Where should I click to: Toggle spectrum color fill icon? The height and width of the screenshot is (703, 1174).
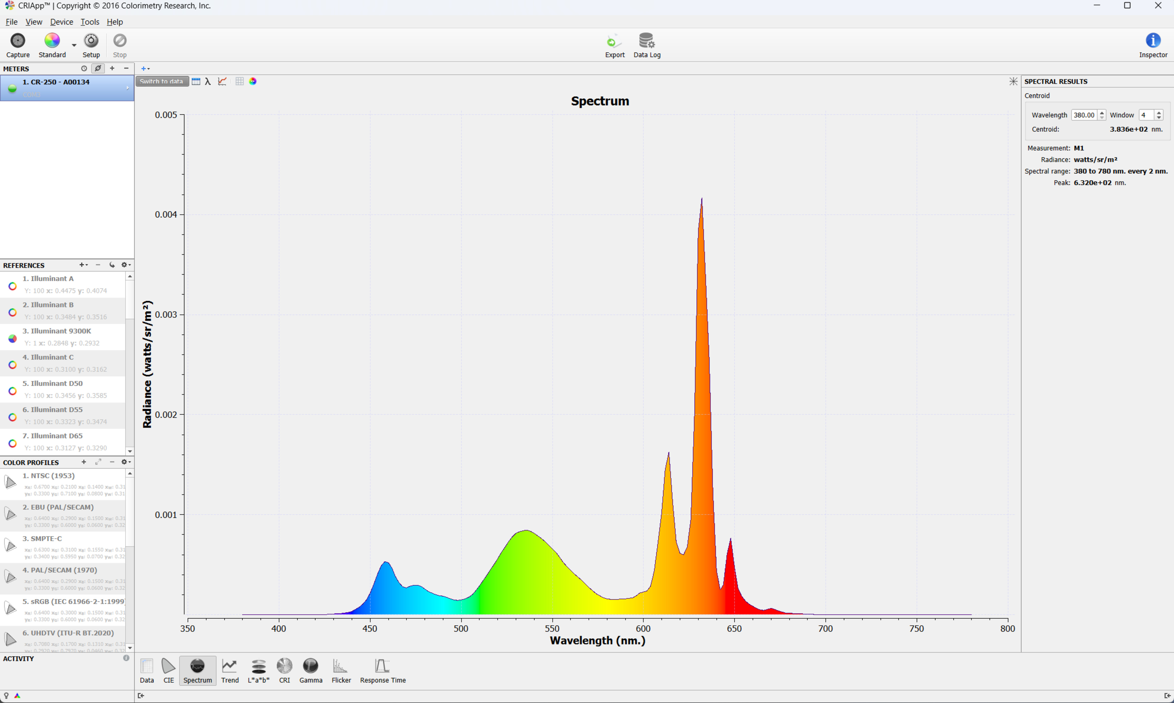[253, 81]
